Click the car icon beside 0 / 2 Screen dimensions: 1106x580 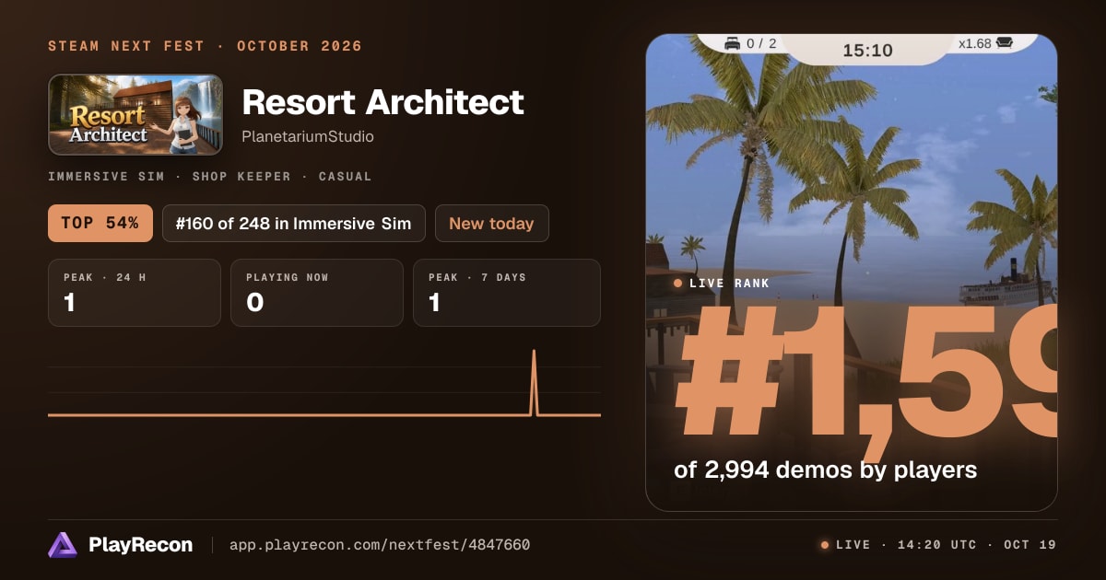coord(733,43)
